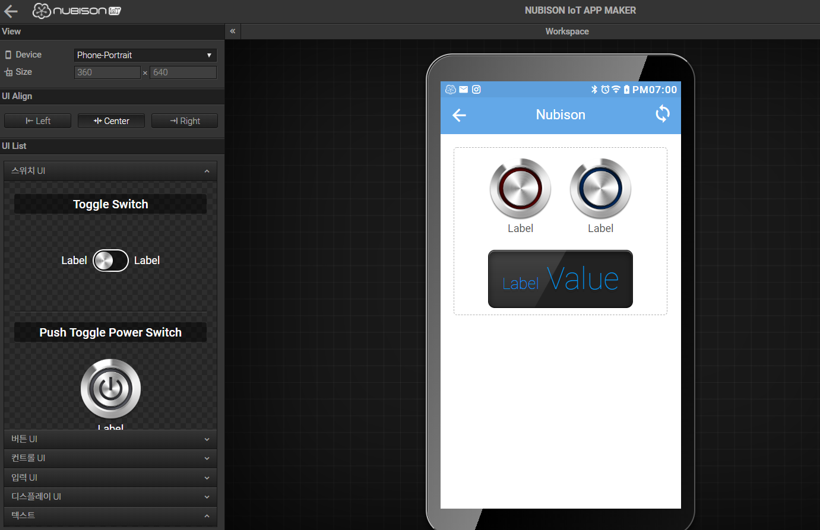This screenshot has width=820, height=530.
Task: Align UI to Right
Action: [185, 121]
